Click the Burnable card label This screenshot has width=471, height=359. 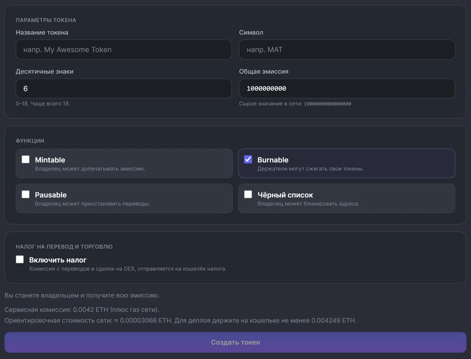[273, 160]
